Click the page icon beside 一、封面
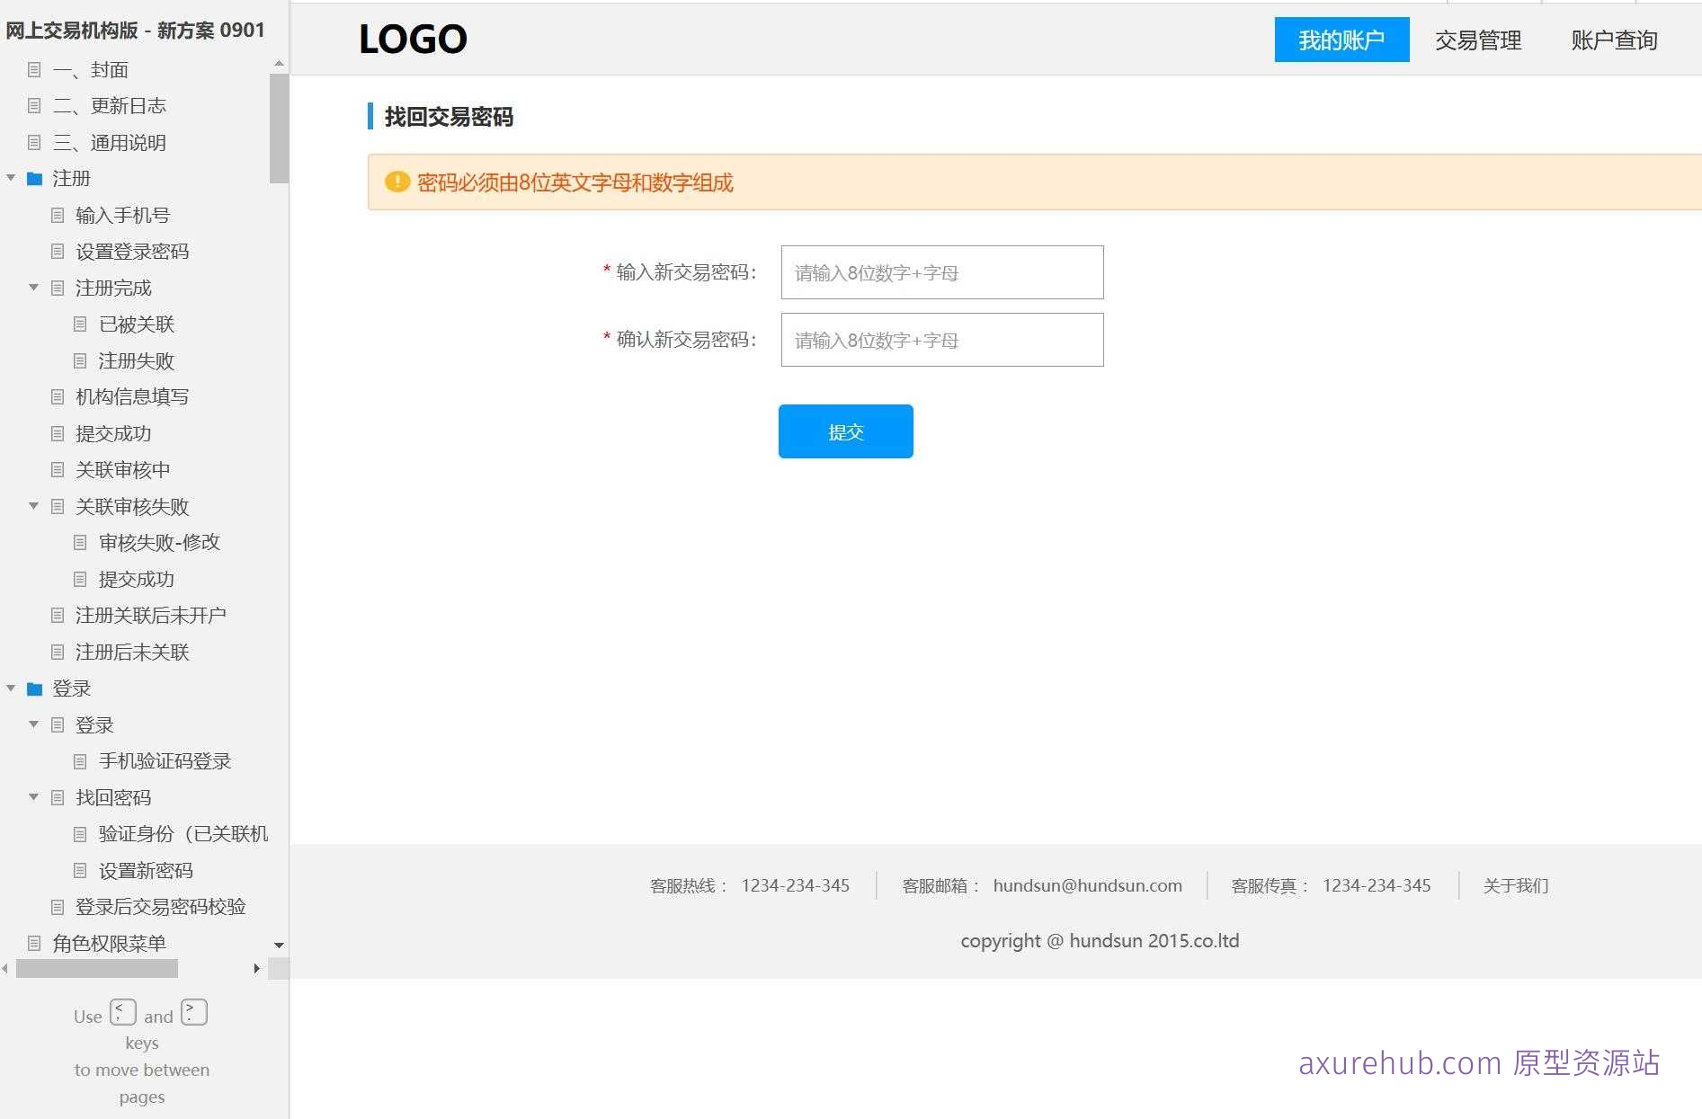 pos(34,69)
